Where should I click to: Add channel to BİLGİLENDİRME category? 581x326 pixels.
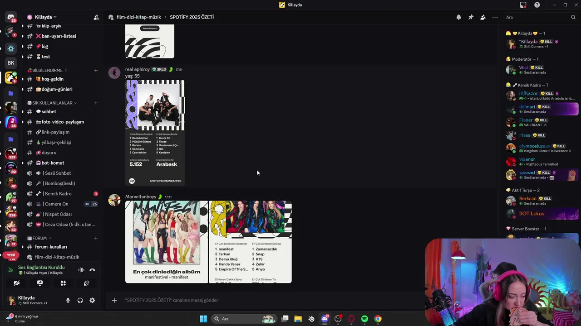pos(96,70)
